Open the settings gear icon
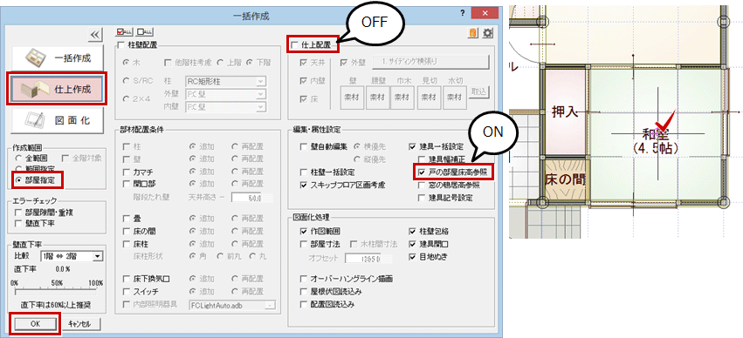Viewport: 743px width, 338px height. pos(487,33)
